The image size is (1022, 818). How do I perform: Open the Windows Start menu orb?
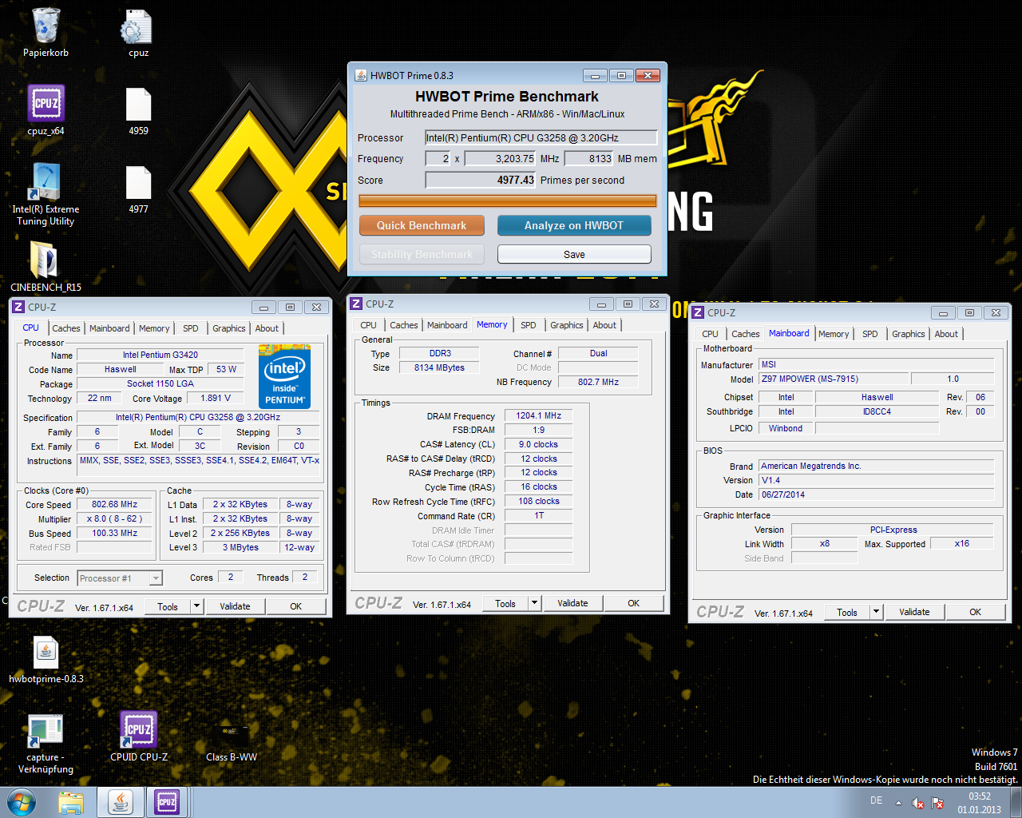click(x=22, y=802)
